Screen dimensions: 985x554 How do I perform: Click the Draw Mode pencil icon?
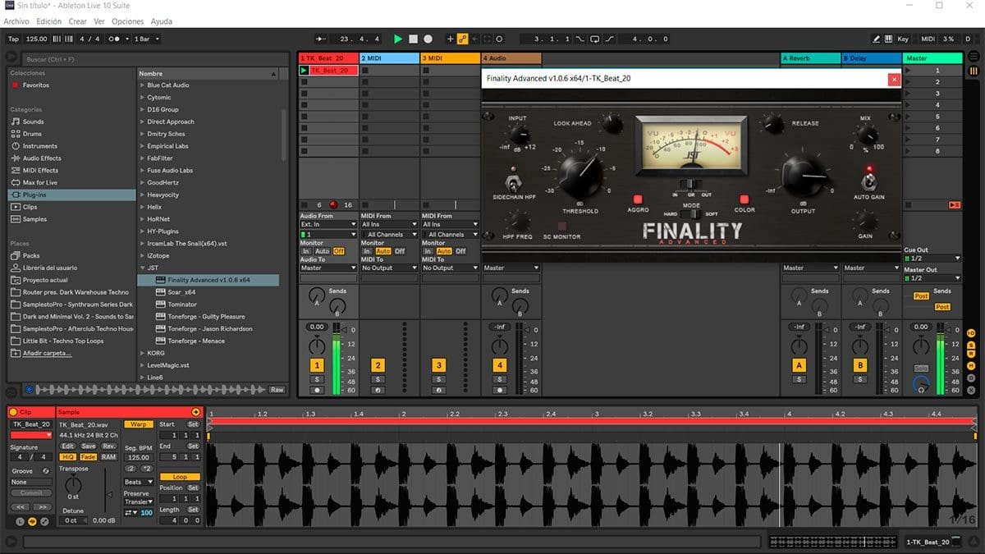click(x=877, y=39)
